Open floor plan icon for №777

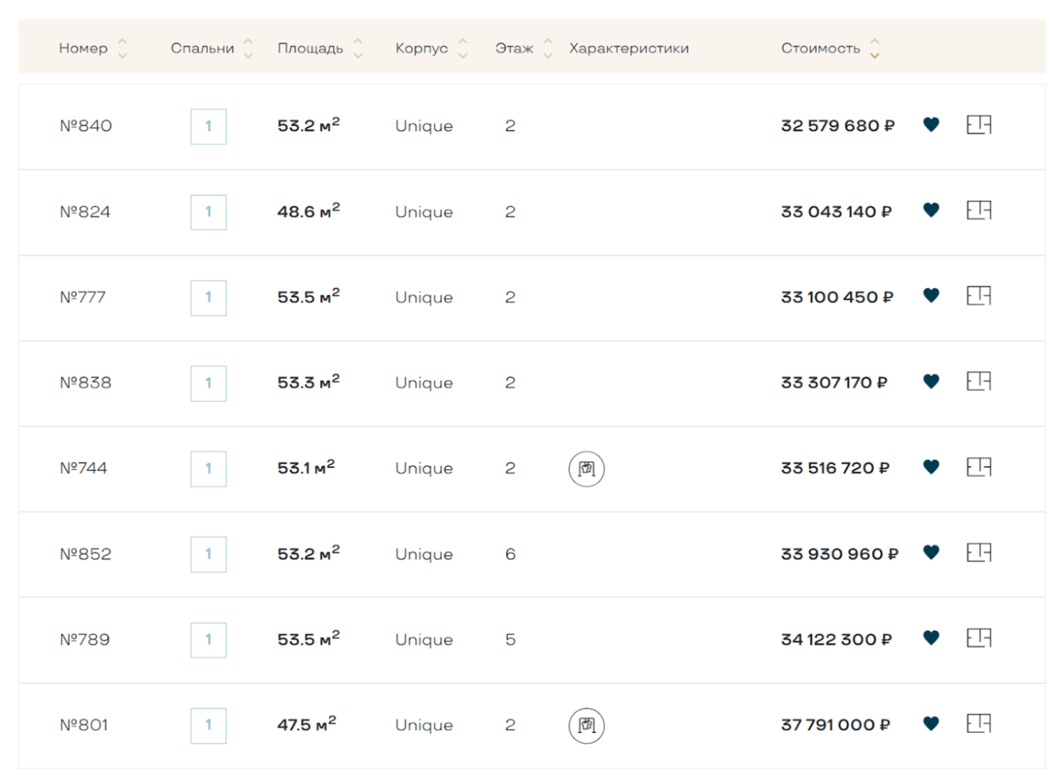(979, 296)
